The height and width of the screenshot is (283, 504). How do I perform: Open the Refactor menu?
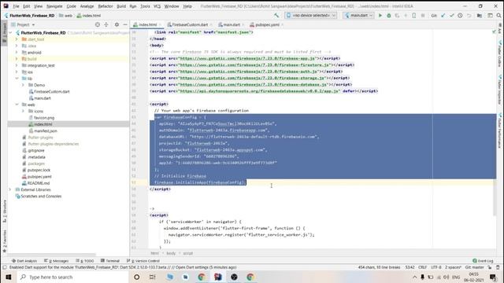105,6
